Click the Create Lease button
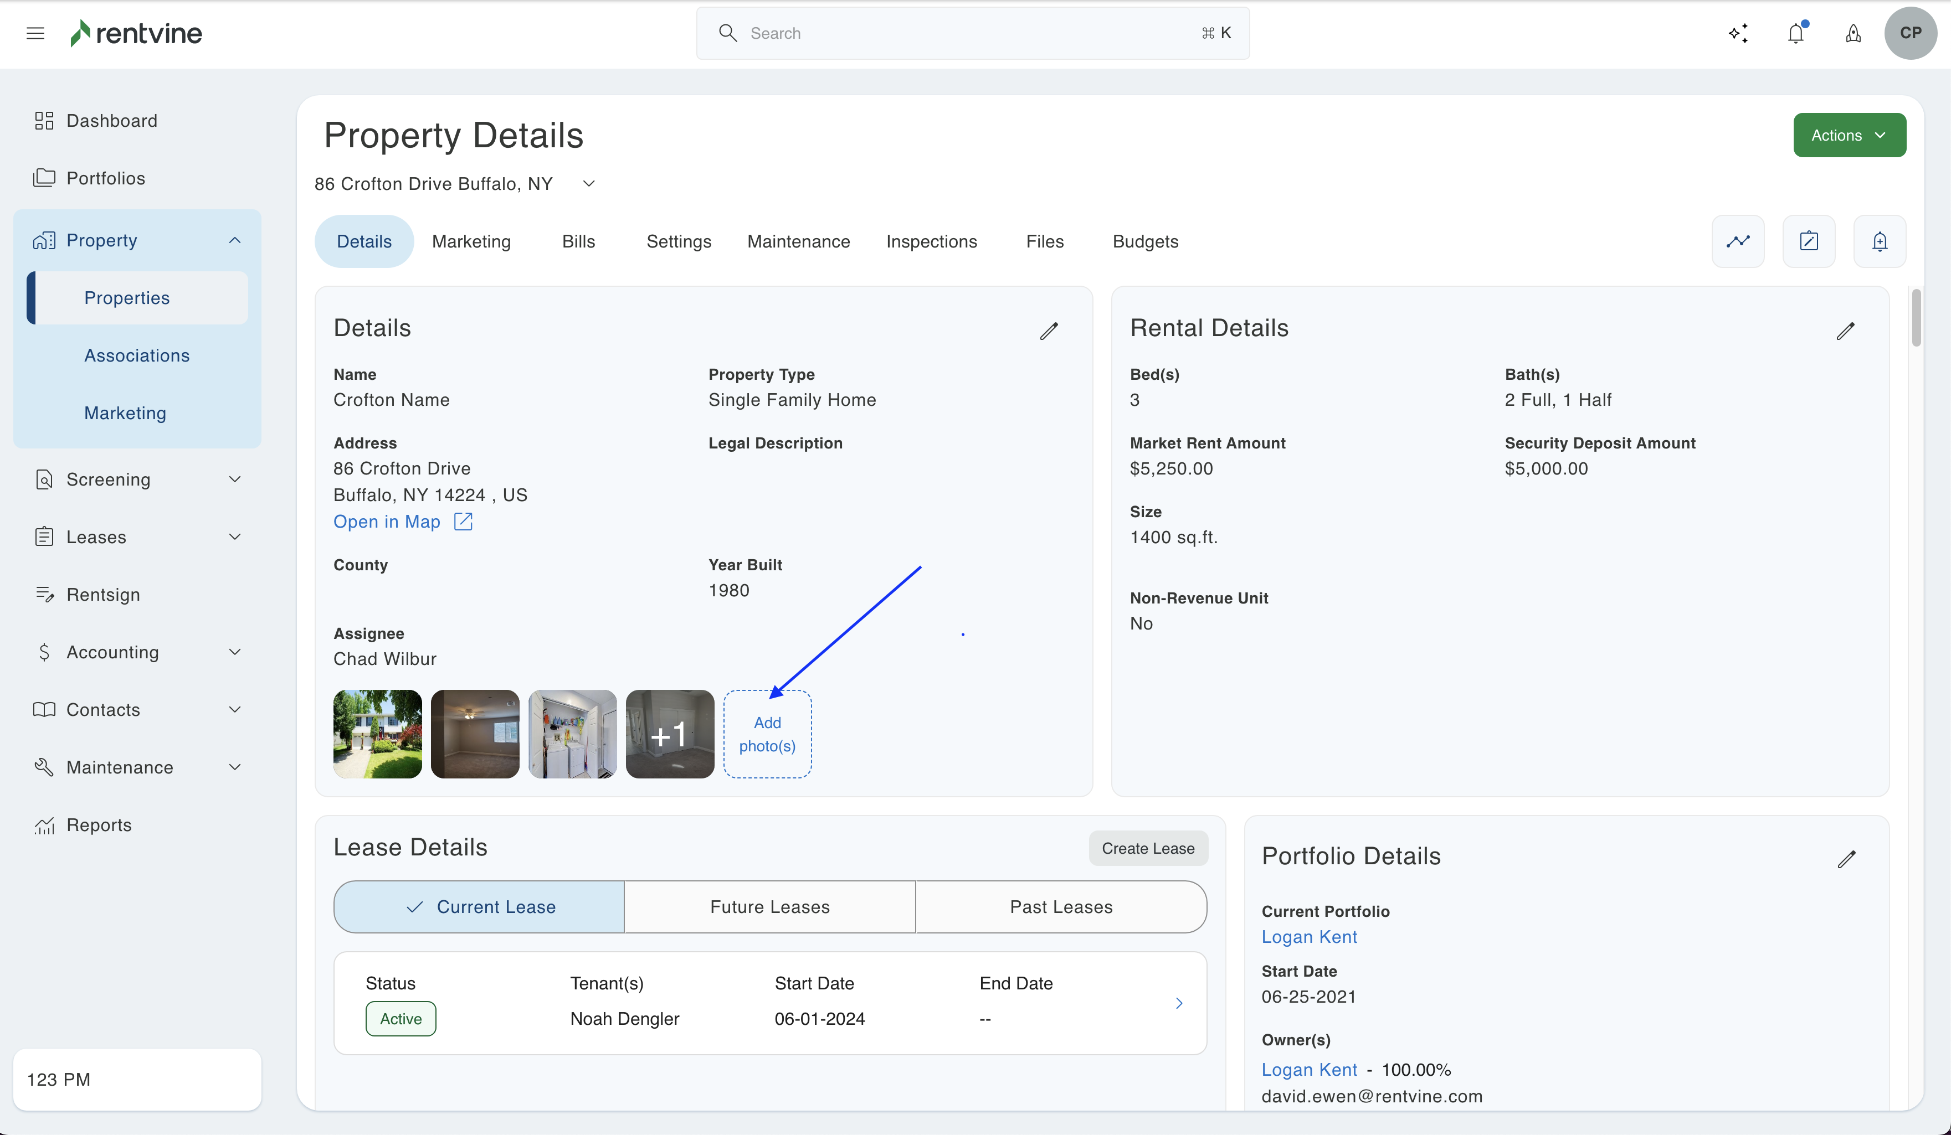The width and height of the screenshot is (1951, 1135). (x=1148, y=849)
